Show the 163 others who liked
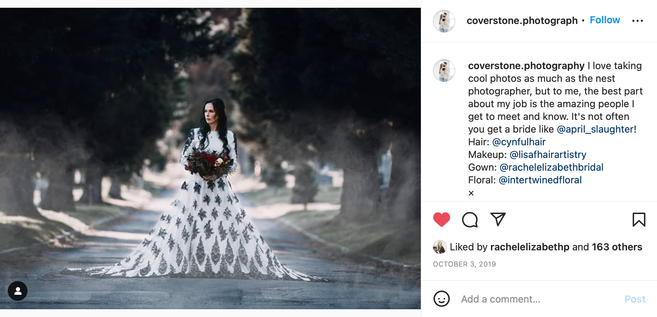The height and width of the screenshot is (317, 657). point(617,247)
